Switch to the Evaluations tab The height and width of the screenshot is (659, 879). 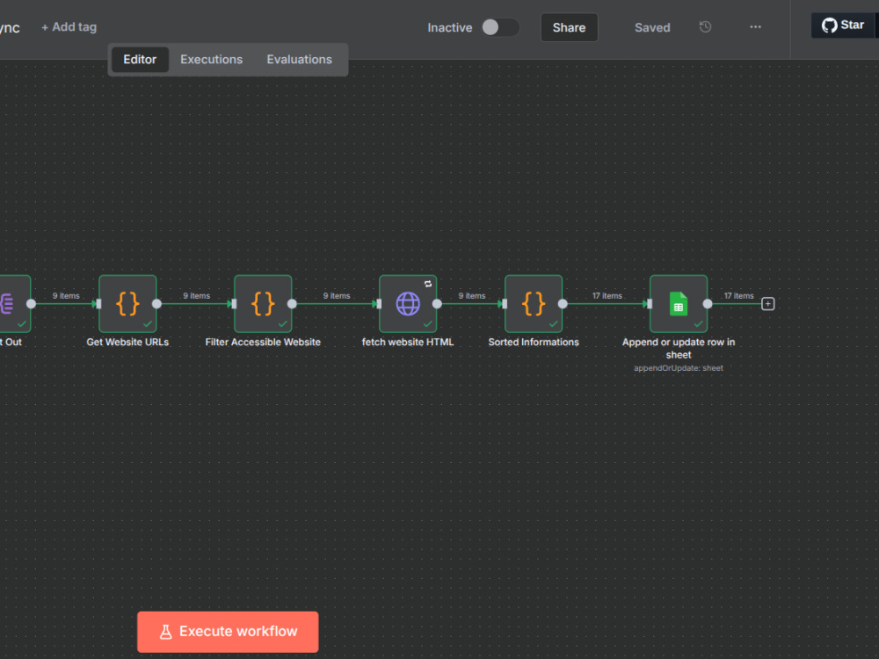pos(300,60)
